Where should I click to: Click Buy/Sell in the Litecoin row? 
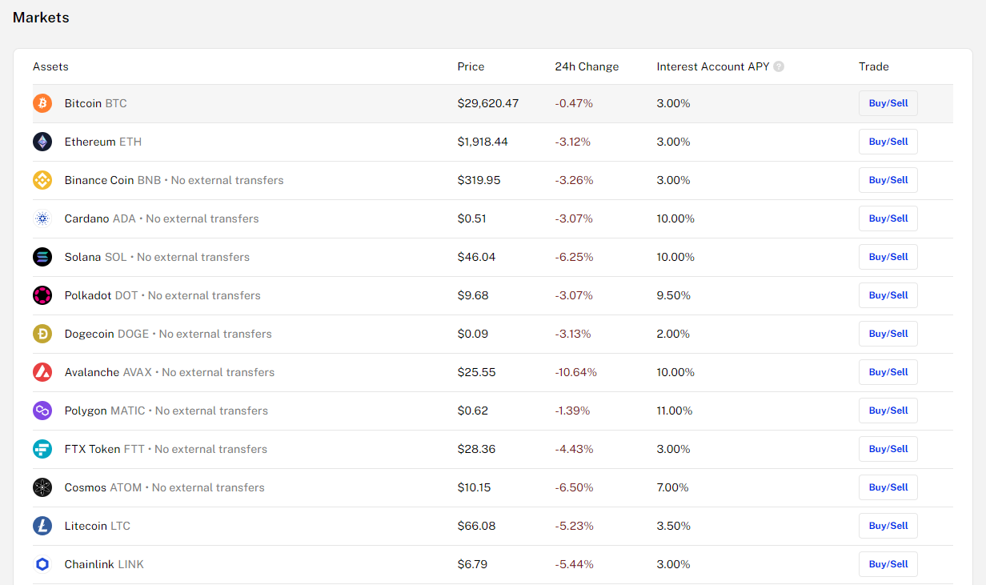(888, 526)
